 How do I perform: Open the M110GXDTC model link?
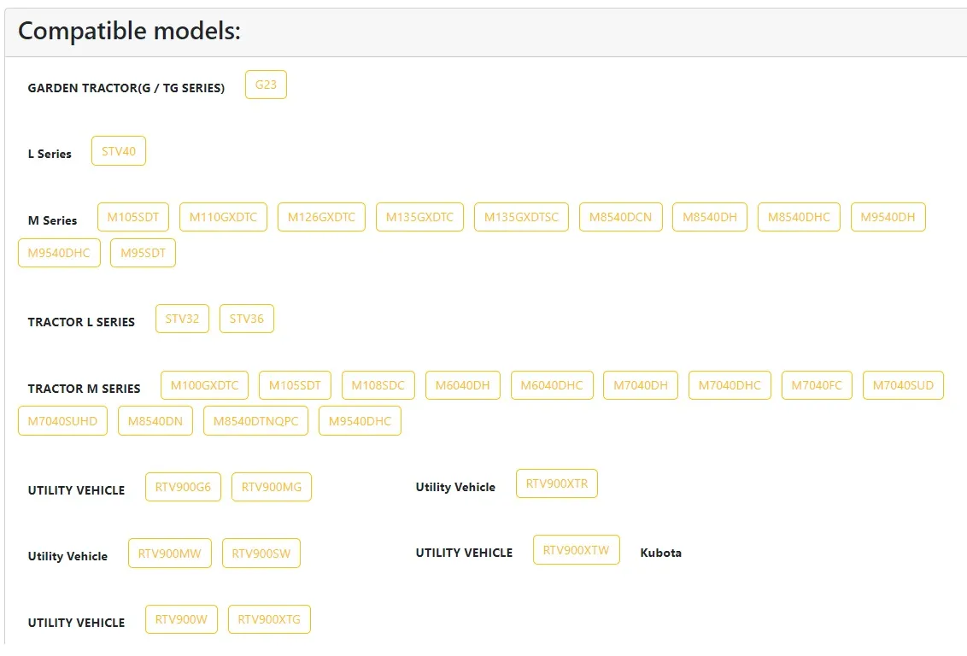coord(223,217)
